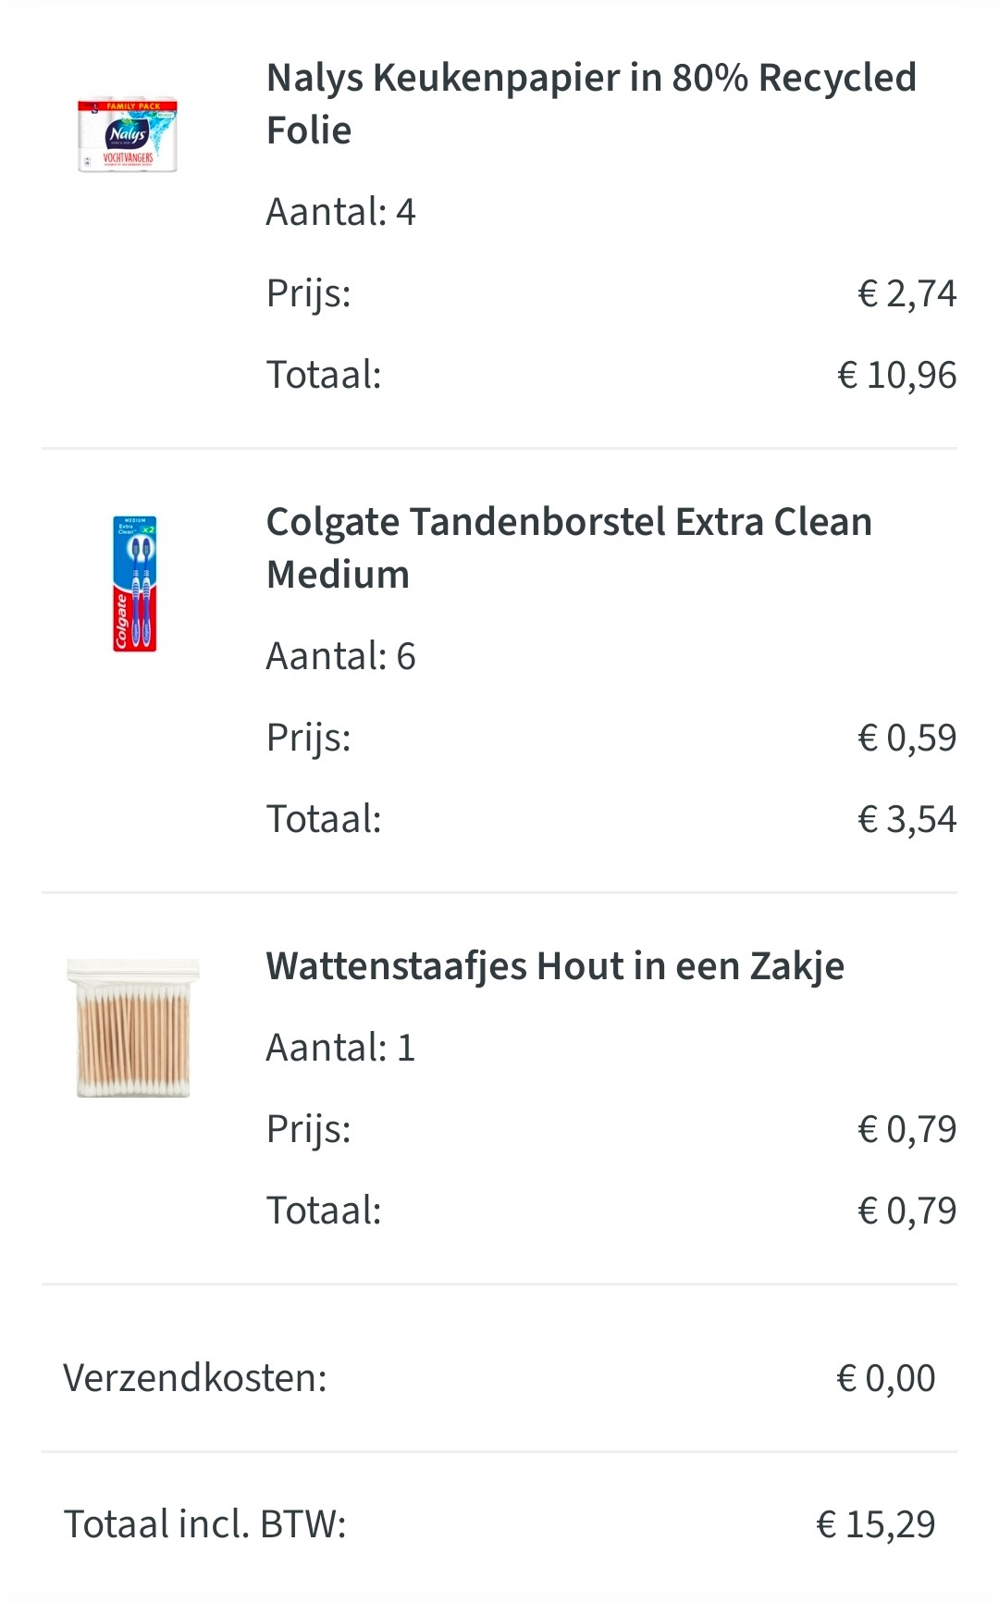This screenshot has height=1603, width=999.
Task: Open Colgate Tandenborstel Extra Clean Medium
Action: point(568,548)
